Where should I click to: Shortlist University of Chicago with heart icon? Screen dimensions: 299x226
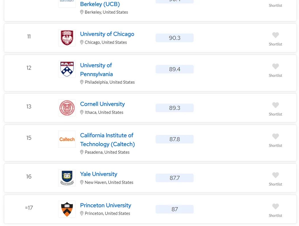tap(275, 35)
